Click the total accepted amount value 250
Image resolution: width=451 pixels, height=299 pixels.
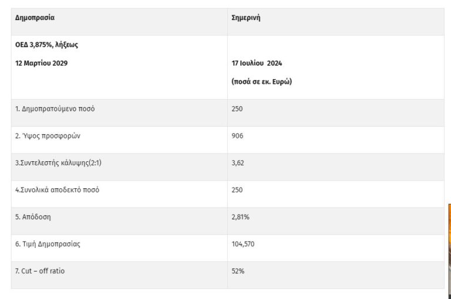[237, 190]
